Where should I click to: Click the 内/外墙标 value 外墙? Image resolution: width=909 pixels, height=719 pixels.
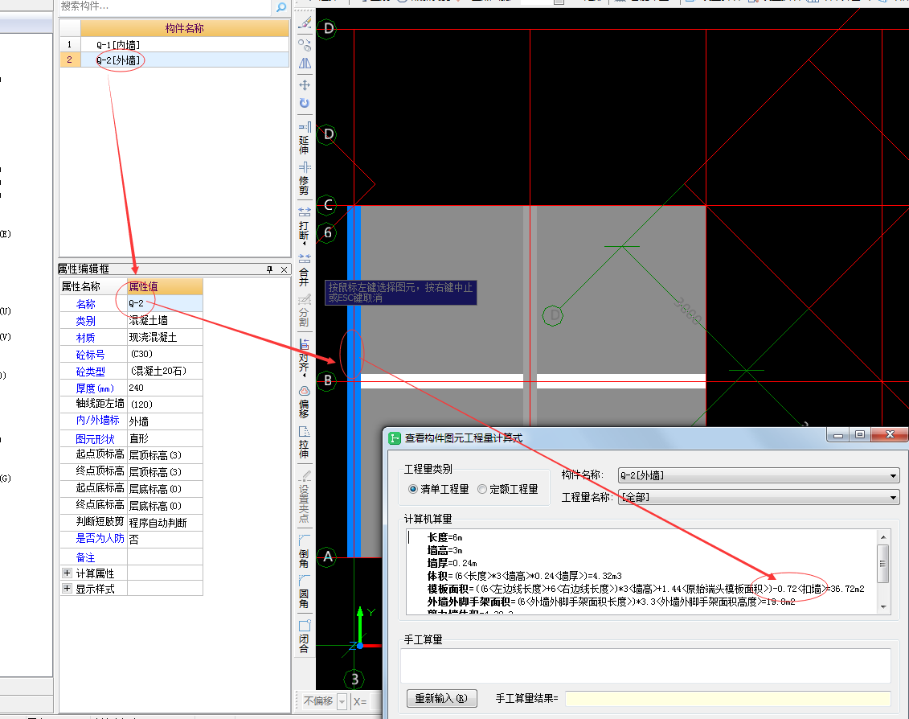click(165, 421)
